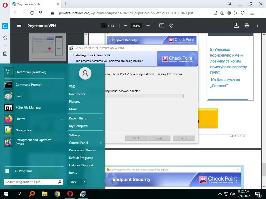This screenshot has width=266, height=199.
Task: Toggle PDF sidebar hamburger menu
Action: (19, 26)
